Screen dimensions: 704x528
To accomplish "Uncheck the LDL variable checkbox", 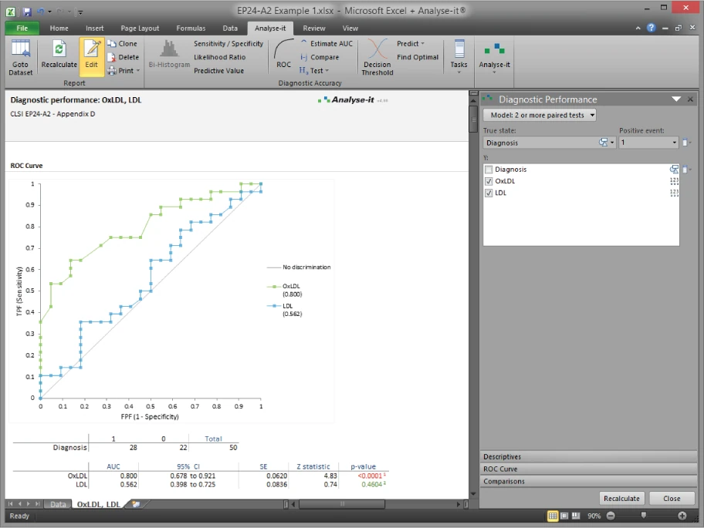I will [489, 193].
